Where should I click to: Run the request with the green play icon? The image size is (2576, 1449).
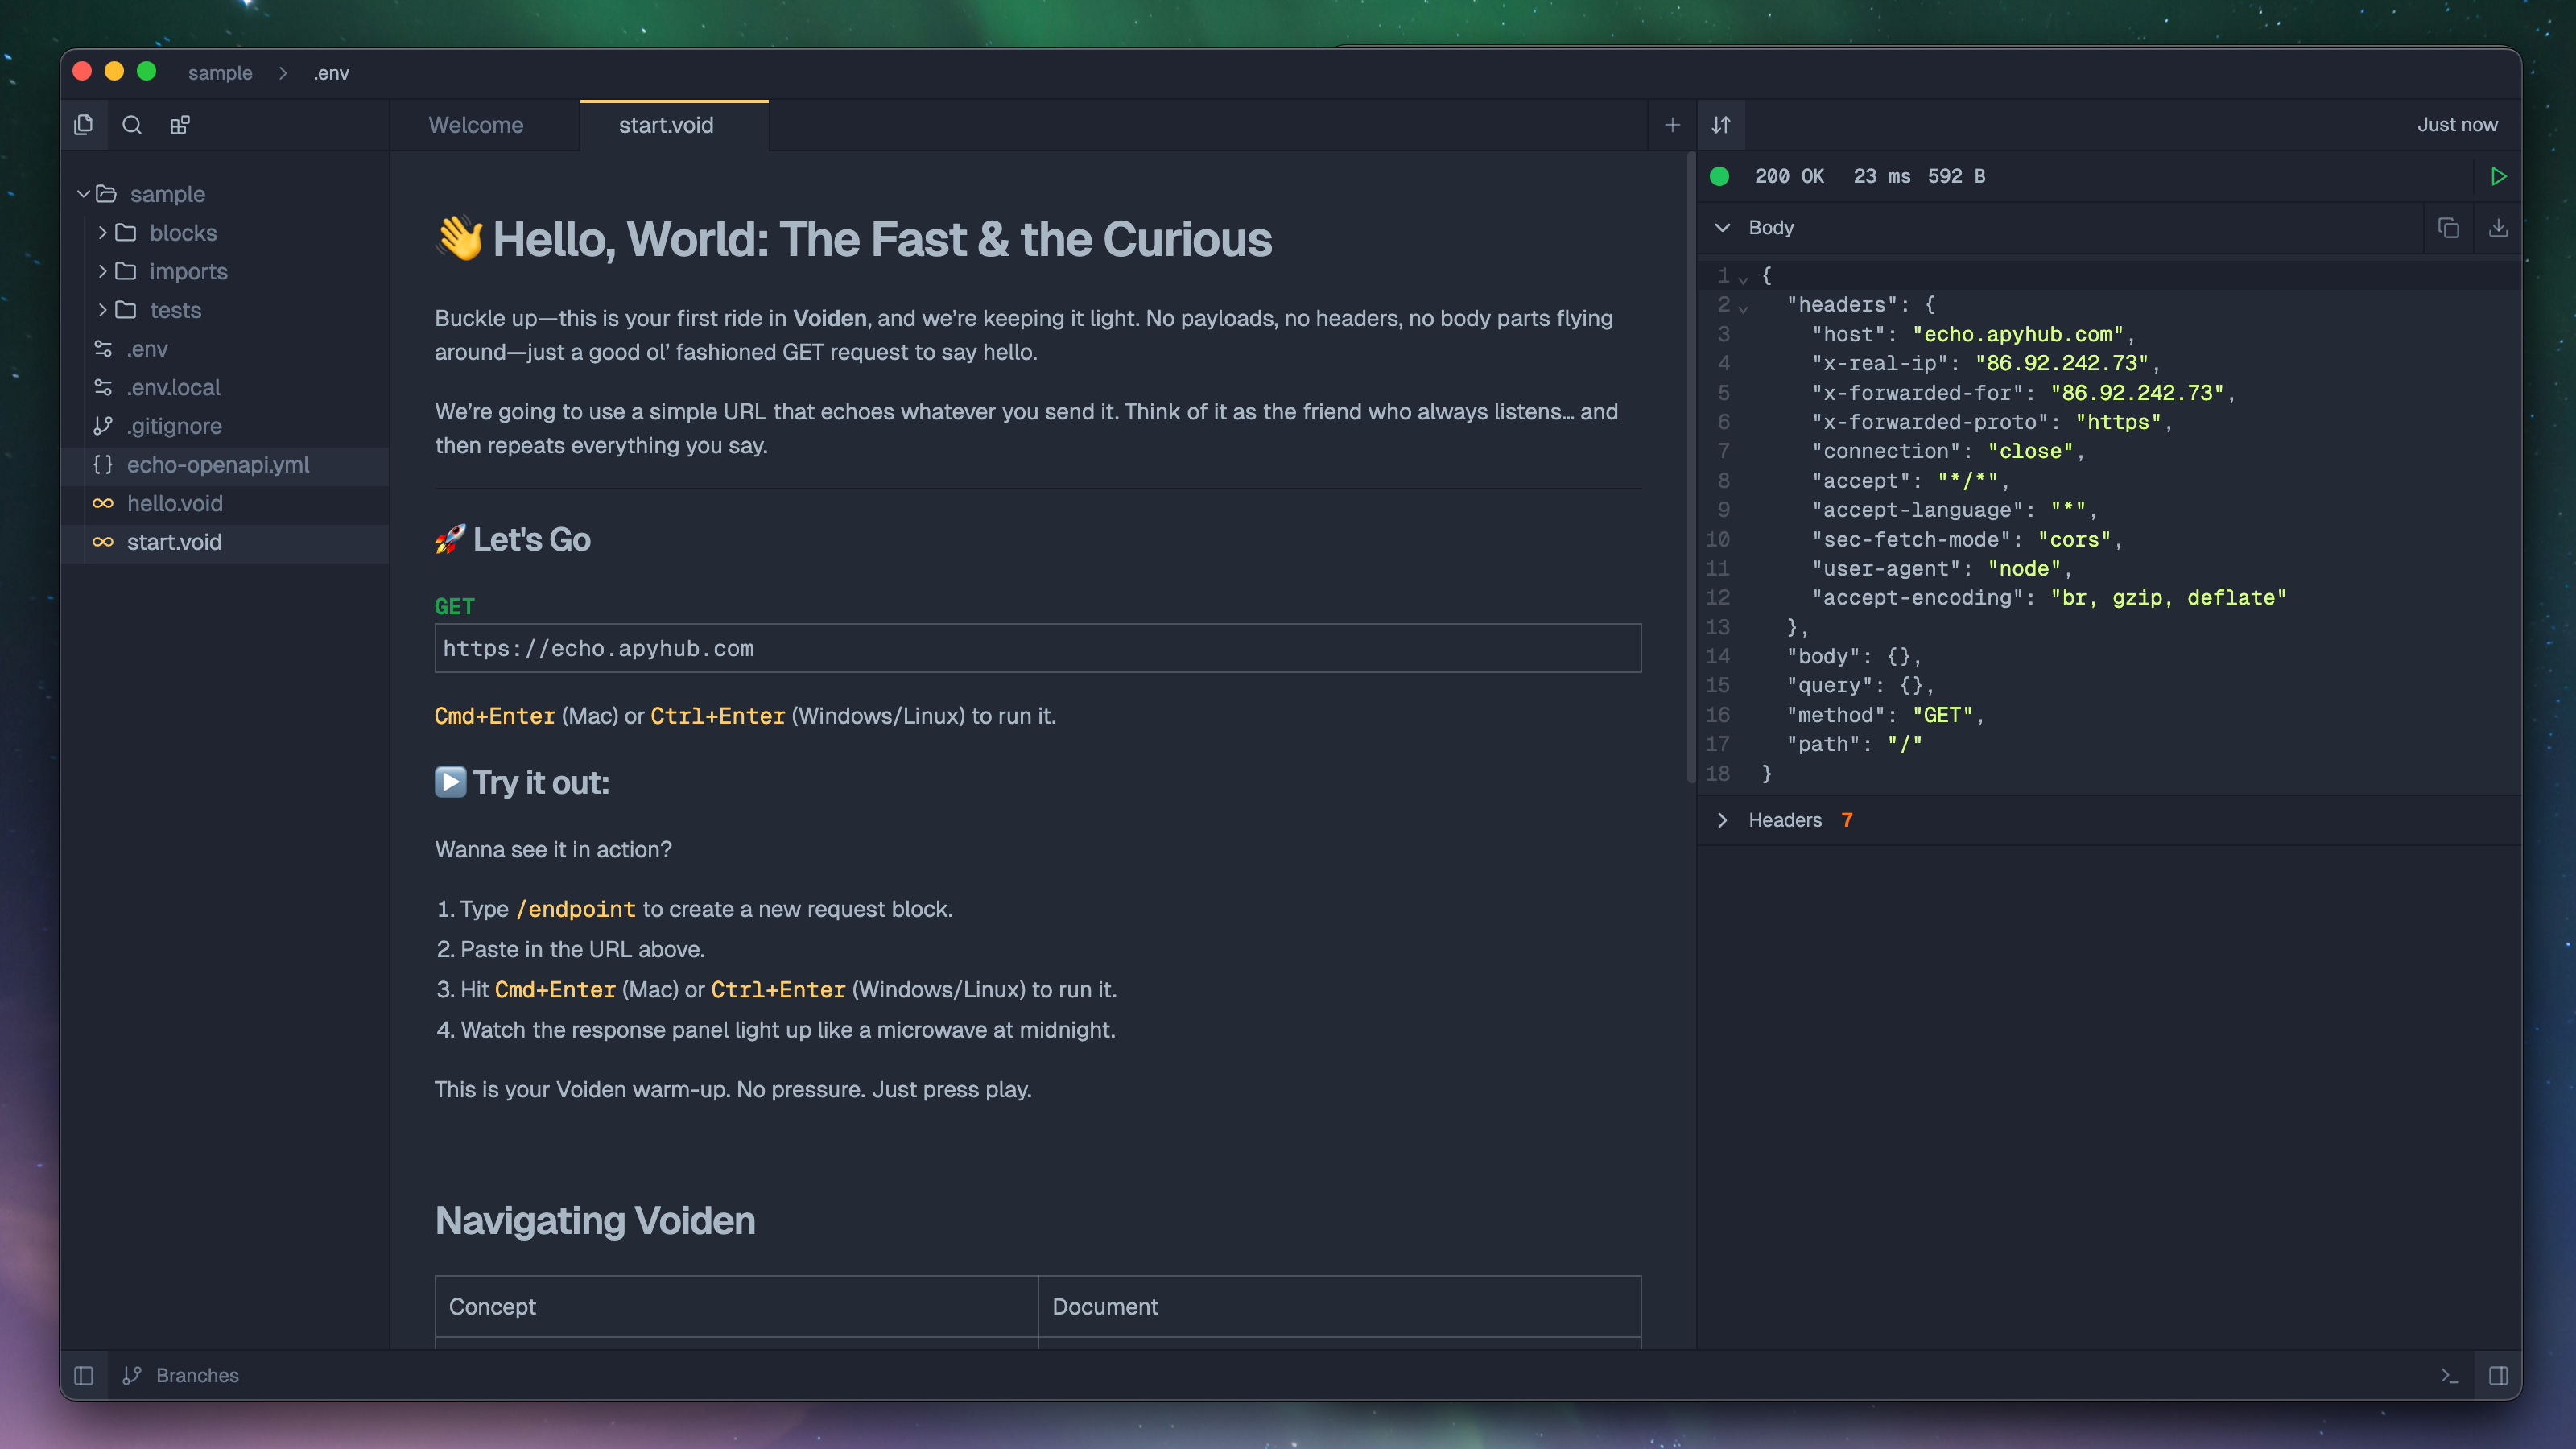click(2498, 176)
